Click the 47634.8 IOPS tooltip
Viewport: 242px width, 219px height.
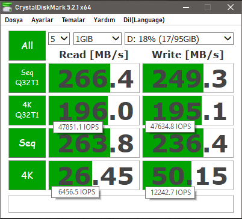pyautogui.click(x=170, y=127)
